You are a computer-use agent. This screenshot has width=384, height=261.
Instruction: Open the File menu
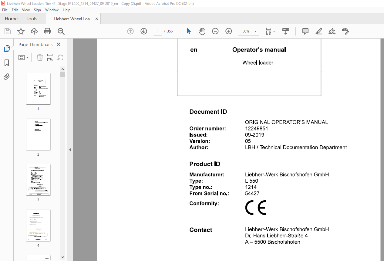(5, 10)
